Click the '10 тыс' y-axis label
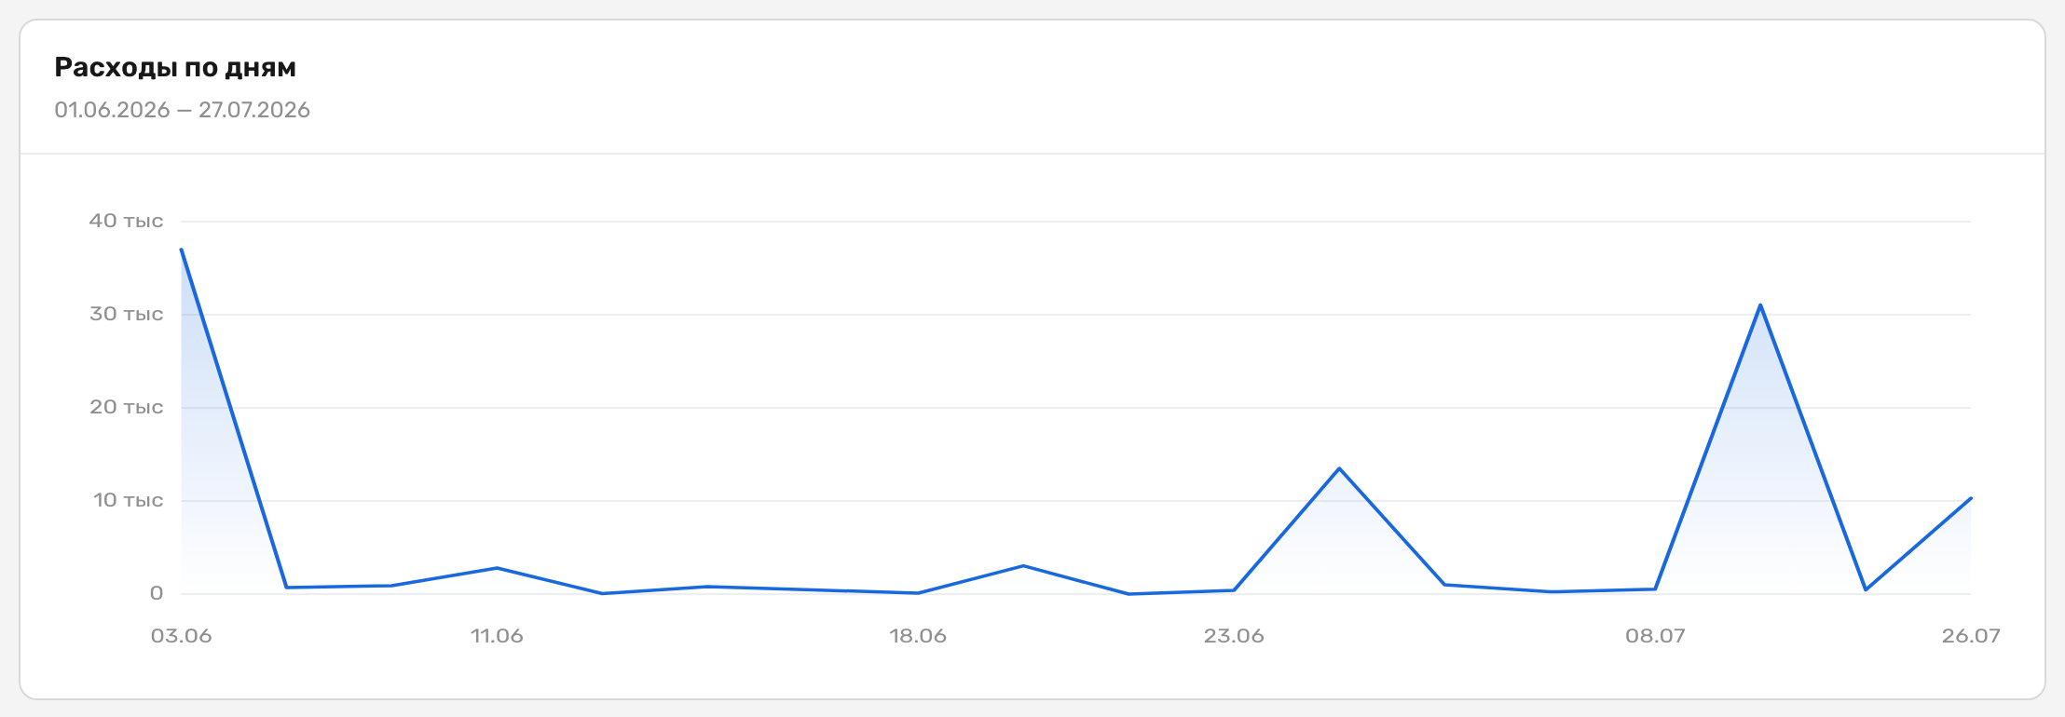Screen dimensions: 2065x717 pyautogui.click(x=128, y=500)
